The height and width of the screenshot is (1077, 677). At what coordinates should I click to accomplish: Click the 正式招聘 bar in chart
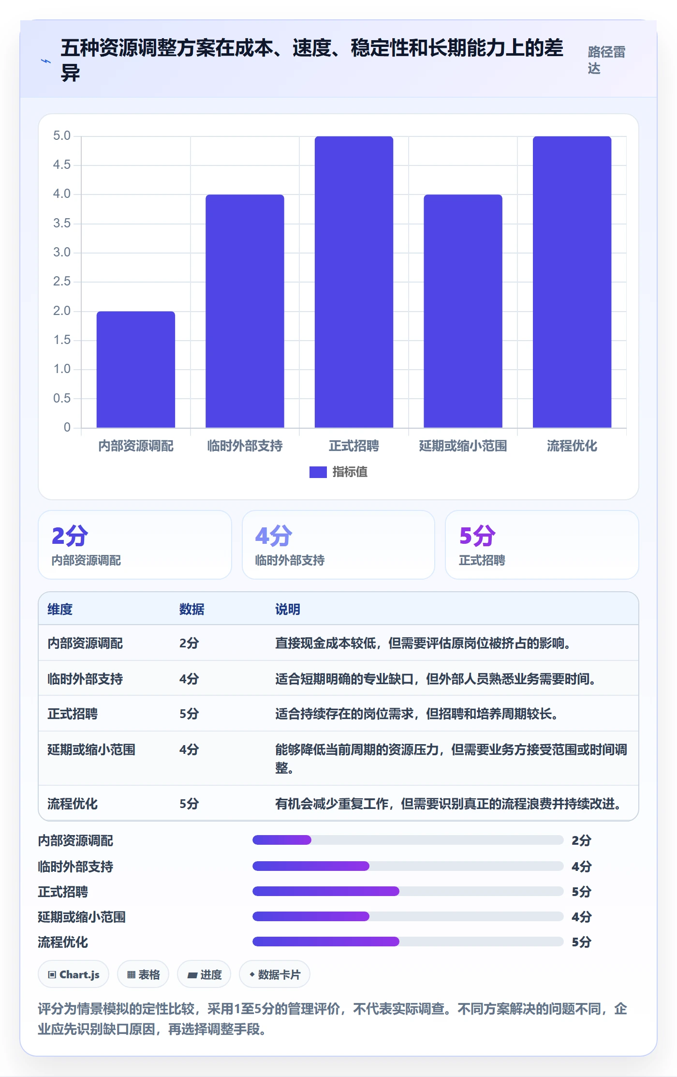click(354, 282)
